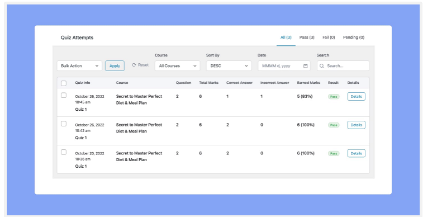The width and height of the screenshot is (423, 217).
Task: Check the October 26 10:45 am attempt checkbox
Action: [64, 95]
